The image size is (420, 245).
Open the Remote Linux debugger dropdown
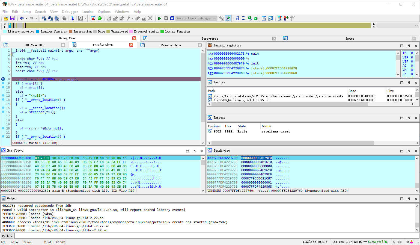tap(196, 18)
